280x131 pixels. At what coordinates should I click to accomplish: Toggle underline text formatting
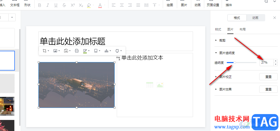coord(56,5)
